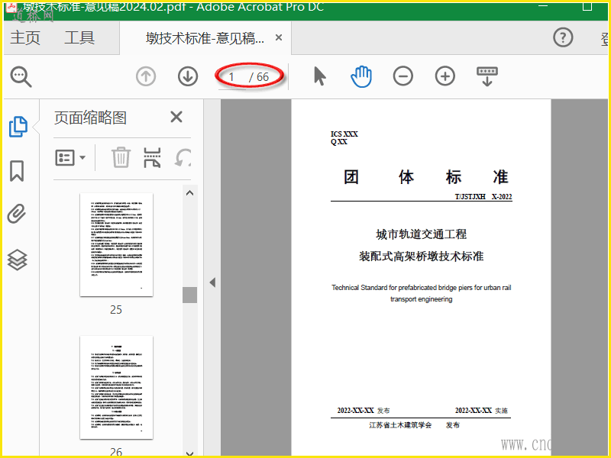
Task: Click thumbnail scrollbar up arrow
Action: click(189, 193)
